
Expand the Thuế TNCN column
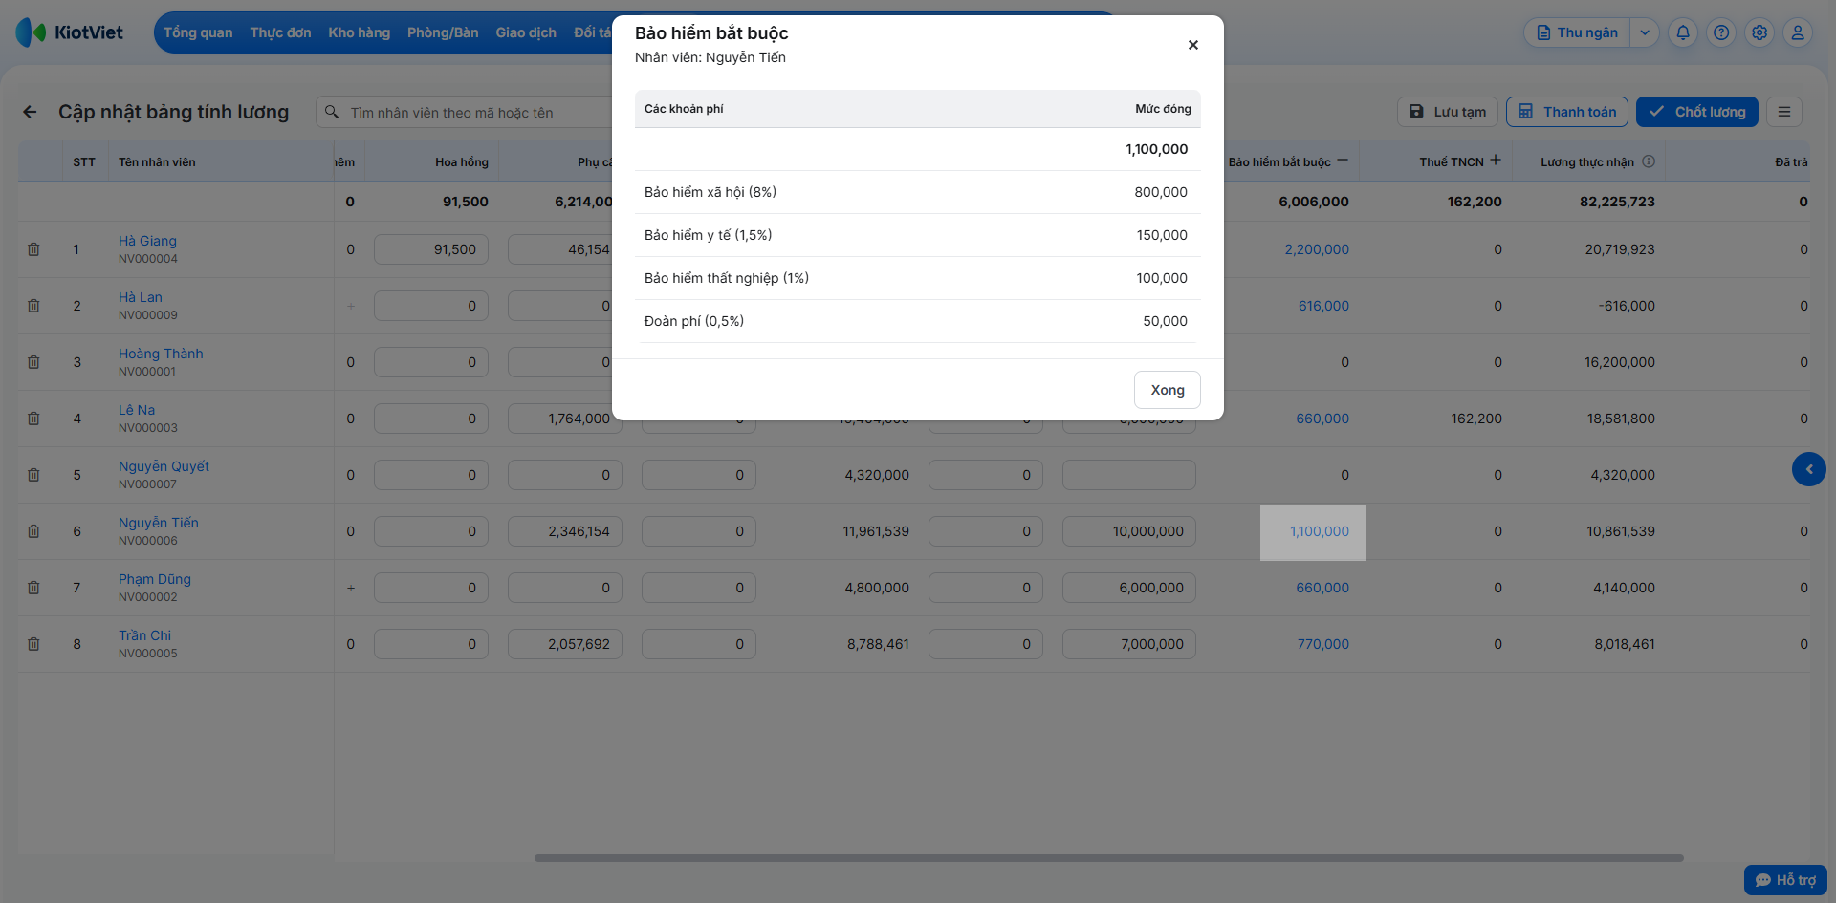coord(1496,161)
